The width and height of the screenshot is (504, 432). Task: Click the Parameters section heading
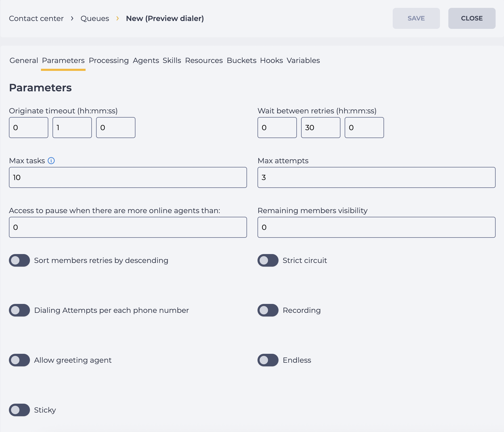(40, 88)
